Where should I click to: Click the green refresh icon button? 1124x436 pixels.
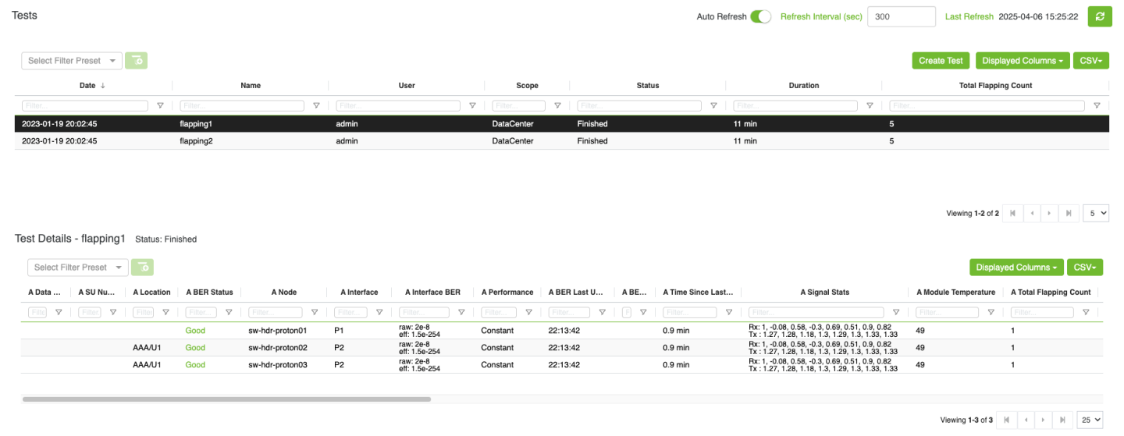[1099, 16]
